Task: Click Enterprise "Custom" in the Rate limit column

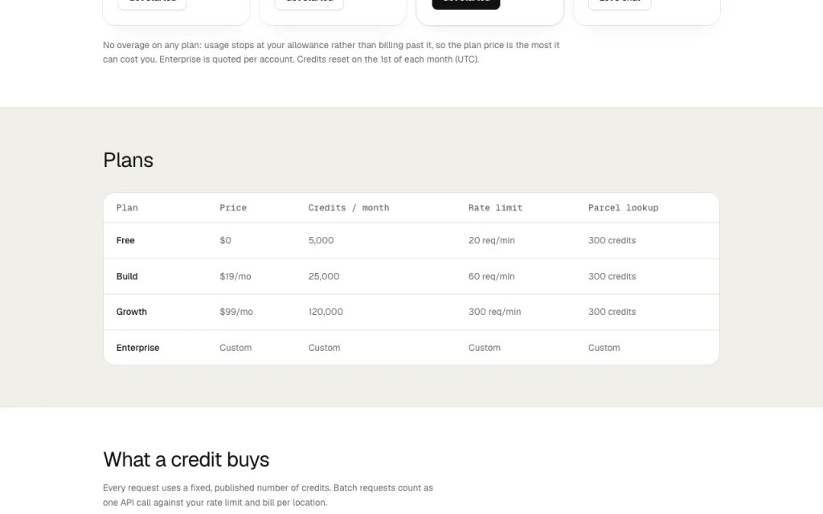Action: [x=484, y=348]
